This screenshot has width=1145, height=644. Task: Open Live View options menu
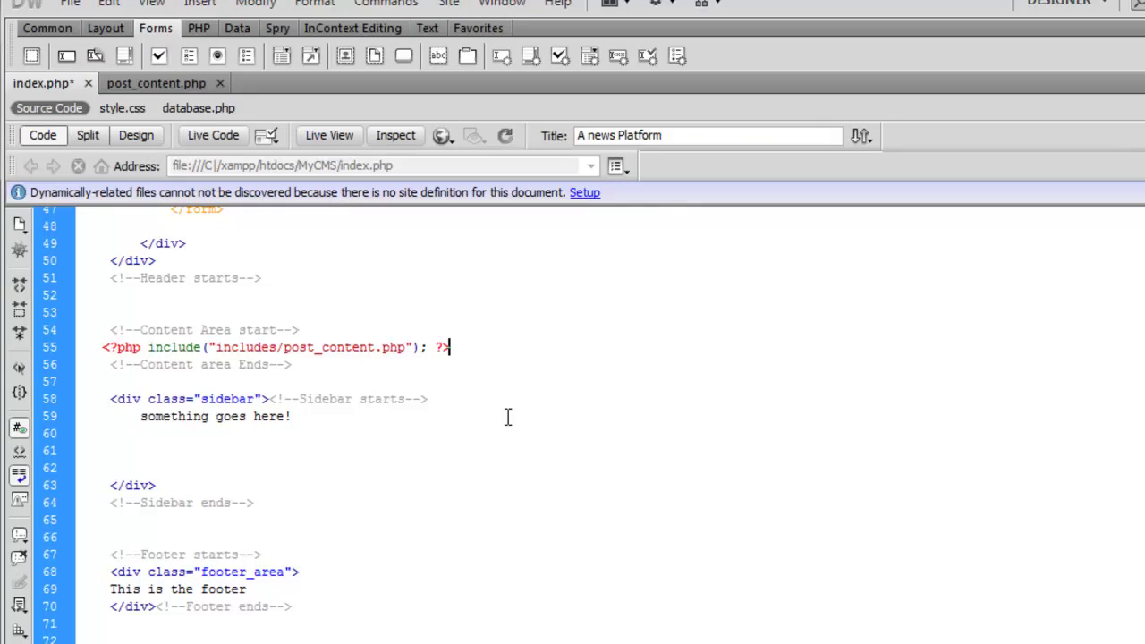[618, 166]
